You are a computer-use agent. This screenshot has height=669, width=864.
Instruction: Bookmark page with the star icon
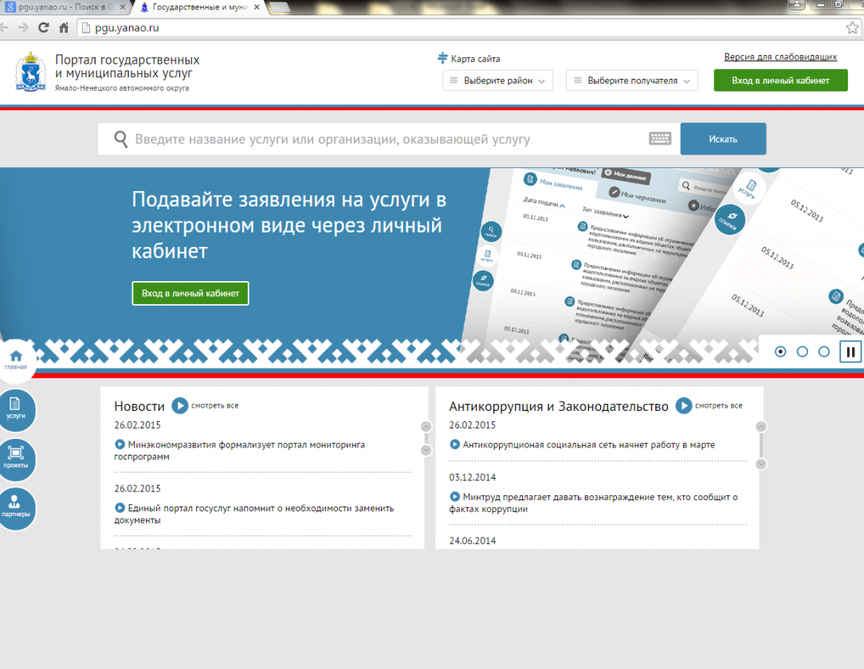click(x=851, y=27)
